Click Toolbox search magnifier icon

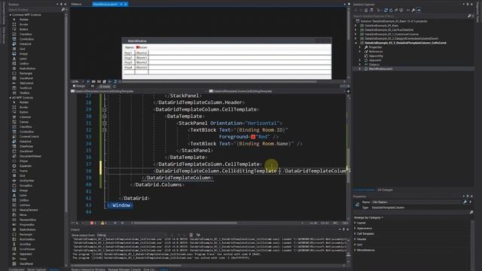coord(63,10)
